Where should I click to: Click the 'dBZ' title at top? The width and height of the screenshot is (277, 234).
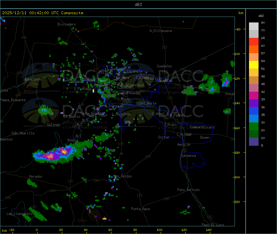coord(138,5)
